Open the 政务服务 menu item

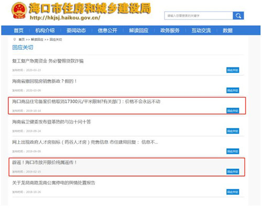(170, 30)
